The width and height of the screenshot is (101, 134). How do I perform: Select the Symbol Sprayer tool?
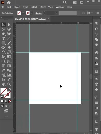3,75
